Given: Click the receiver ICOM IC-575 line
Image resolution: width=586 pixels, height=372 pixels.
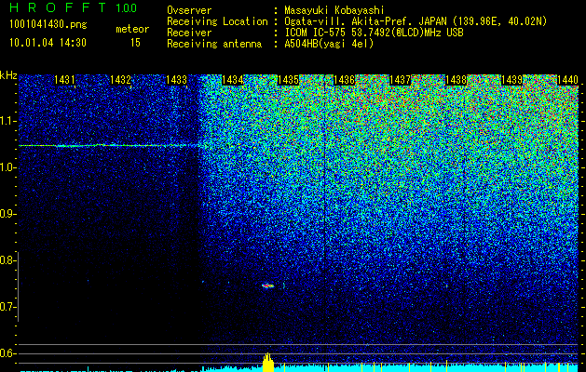Looking at the screenshot, I should click(374, 33).
